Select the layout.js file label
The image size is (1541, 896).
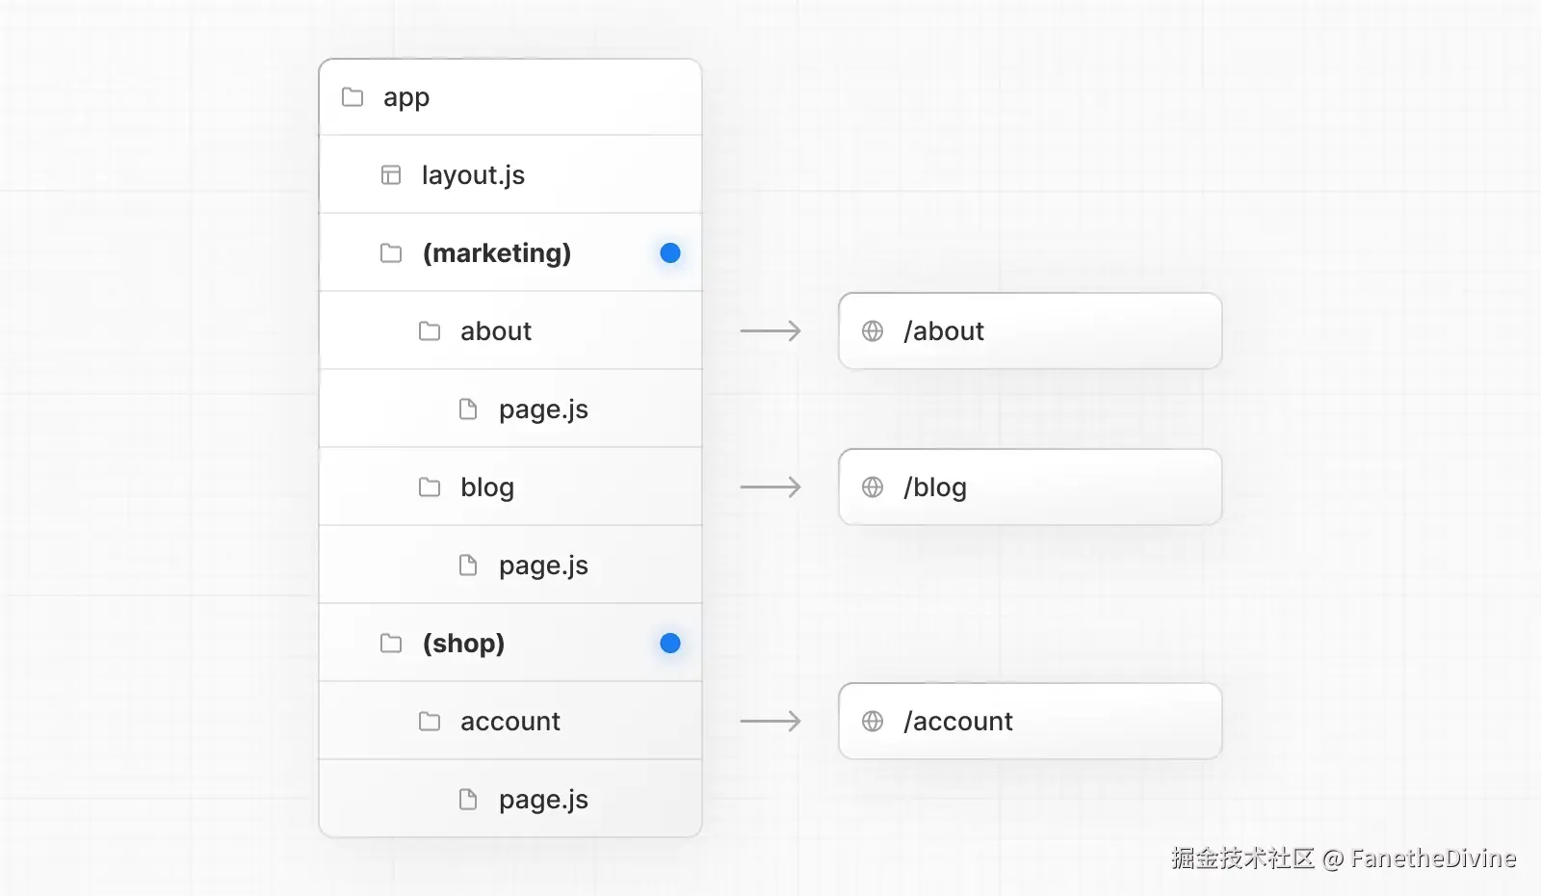473,175
